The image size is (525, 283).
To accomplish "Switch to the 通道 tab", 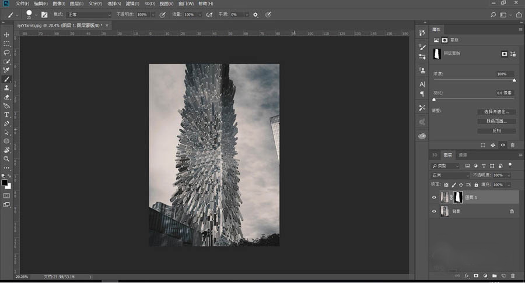I will [x=463, y=155].
